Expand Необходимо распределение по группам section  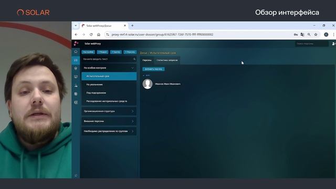tap(132, 131)
